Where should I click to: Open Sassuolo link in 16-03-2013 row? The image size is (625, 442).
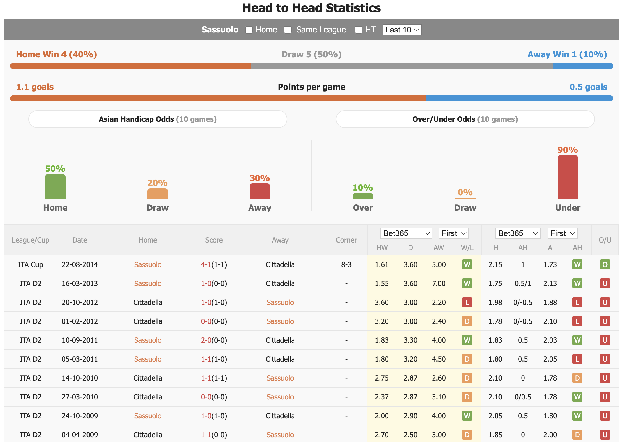(148, 283)
